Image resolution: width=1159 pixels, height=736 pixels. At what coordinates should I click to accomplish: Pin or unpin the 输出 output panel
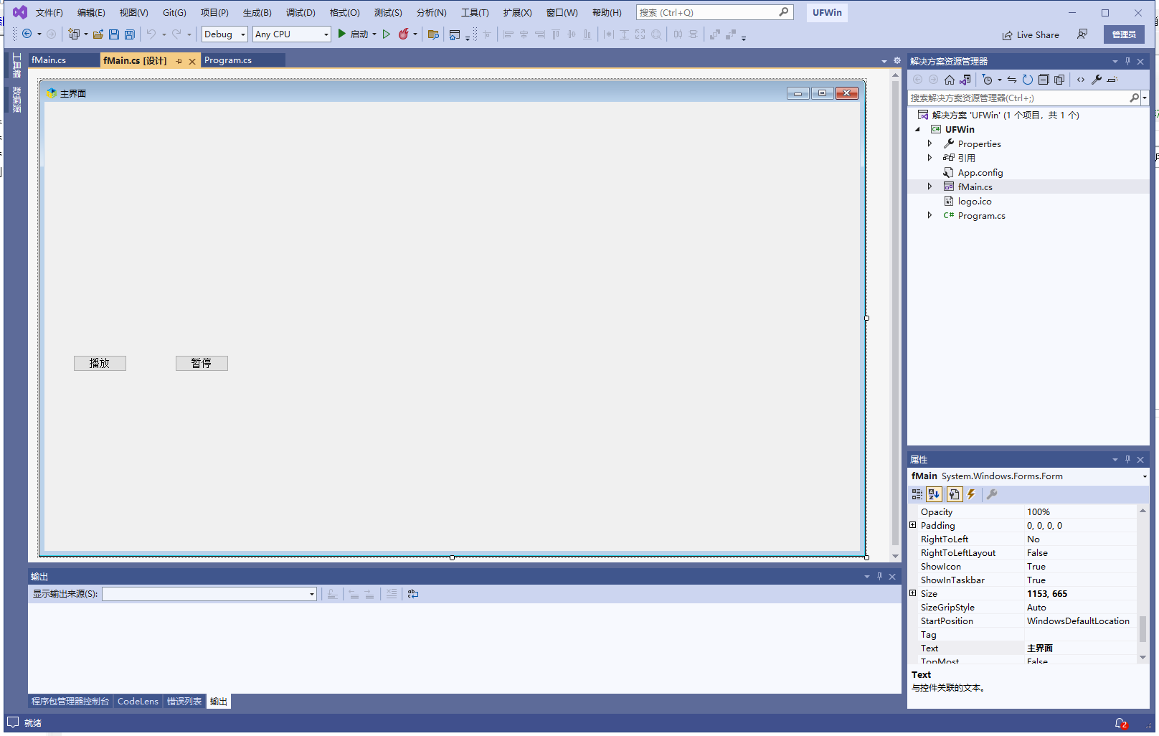click(x=879, y=577)
